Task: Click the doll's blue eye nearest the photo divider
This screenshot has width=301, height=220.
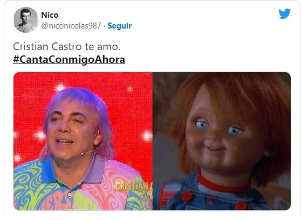Action: coord(202,125)
